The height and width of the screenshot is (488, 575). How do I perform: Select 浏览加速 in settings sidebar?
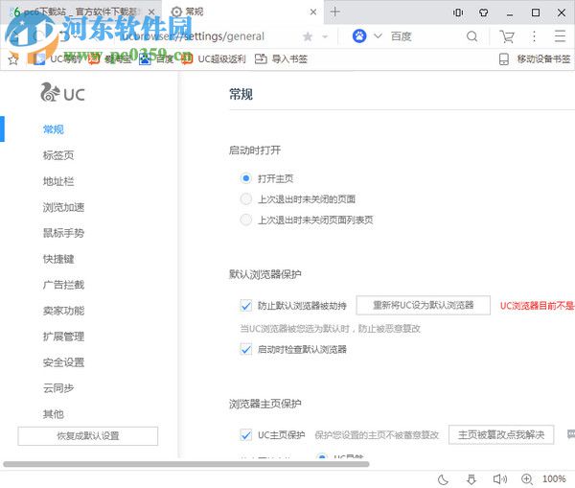tap(63, 207)
